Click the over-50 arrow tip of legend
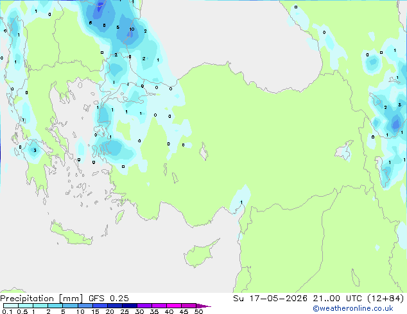This screenshot has width=407, height=314. point(203,306)
